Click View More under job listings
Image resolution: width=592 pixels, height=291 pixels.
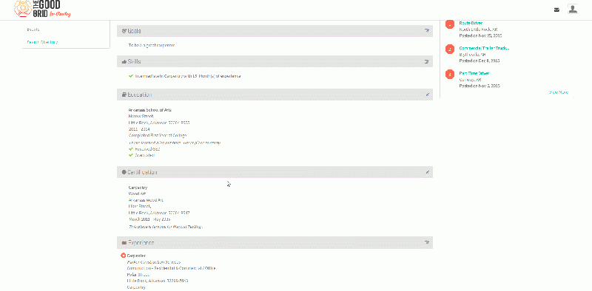[x=559, y=92]
